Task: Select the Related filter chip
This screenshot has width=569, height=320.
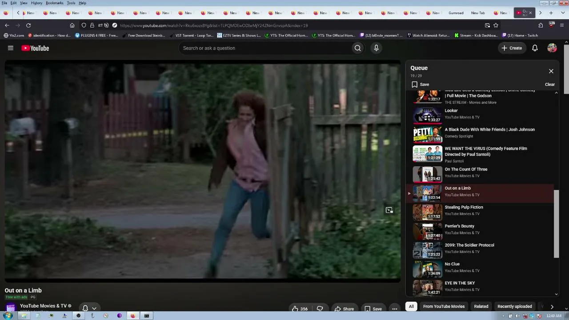Action: (481, 306)
